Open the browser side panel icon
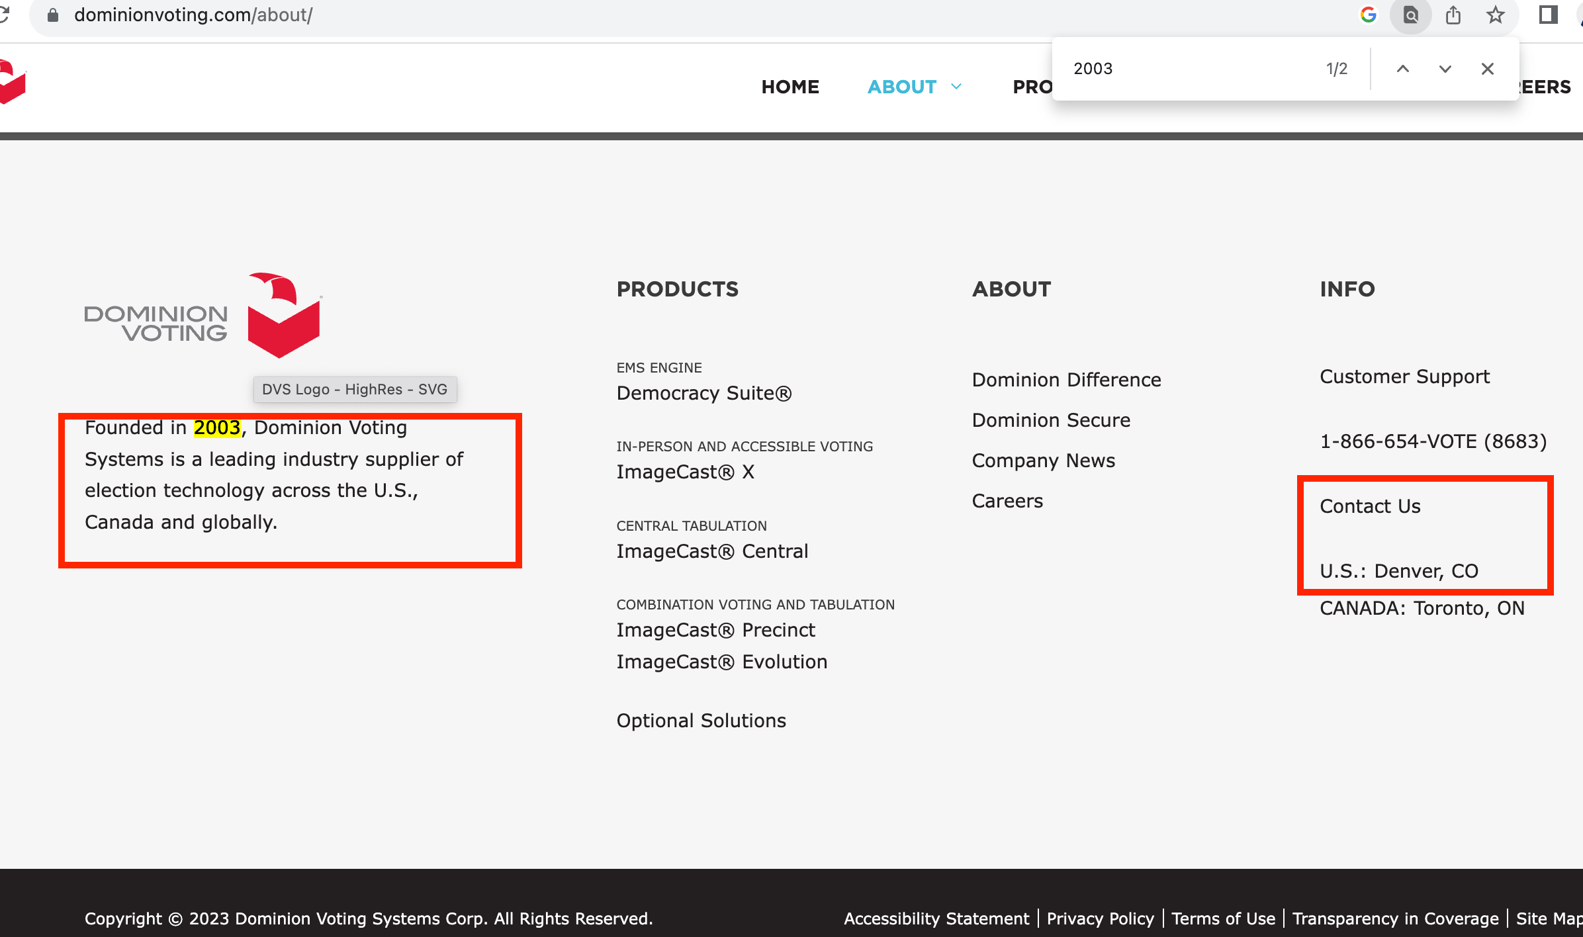1583x937 pixels. (1548, 15)
